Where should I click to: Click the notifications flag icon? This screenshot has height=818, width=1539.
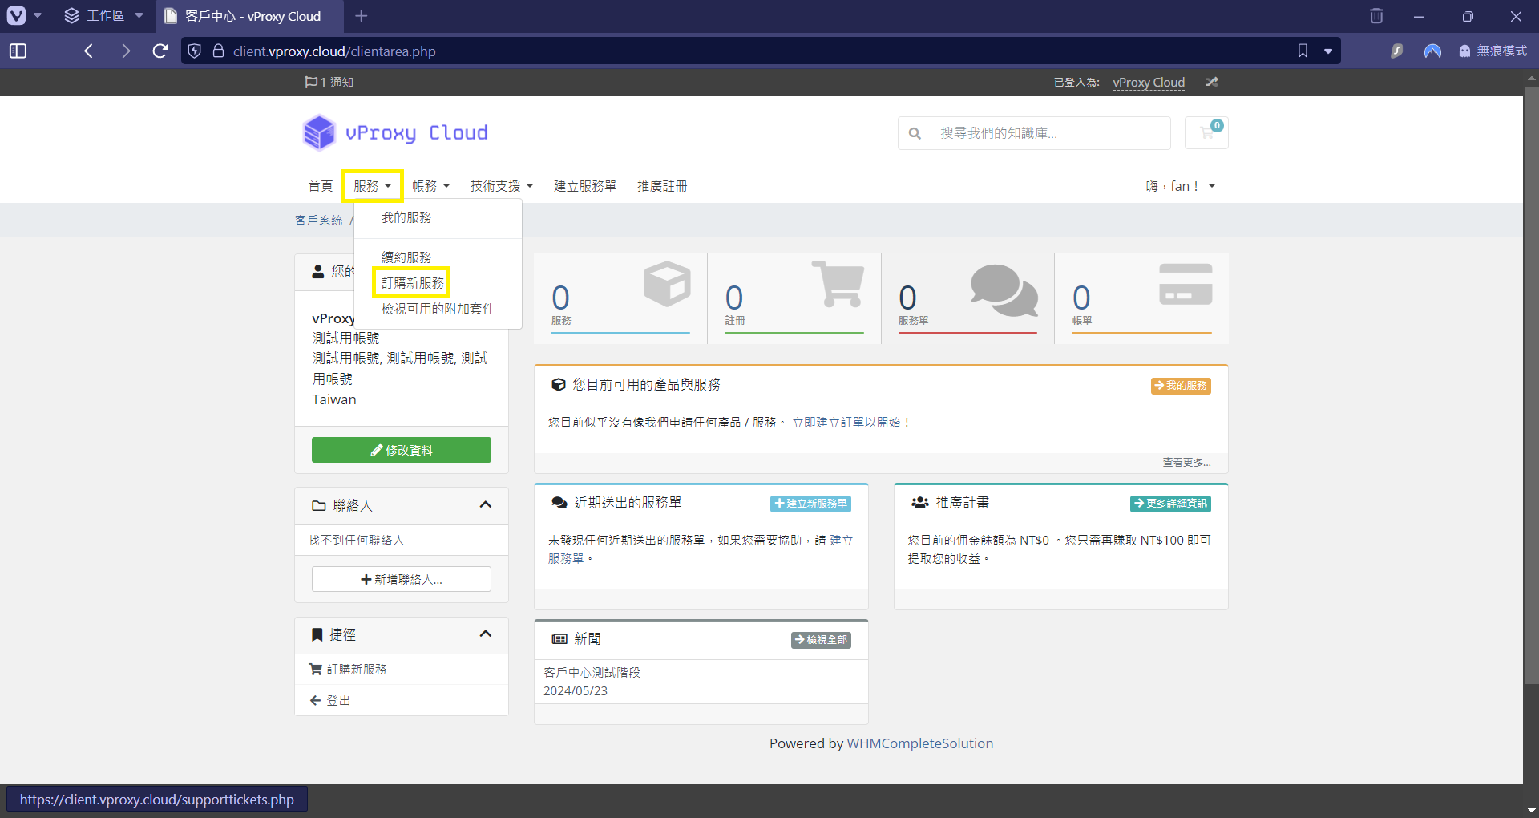coord(311,82)
